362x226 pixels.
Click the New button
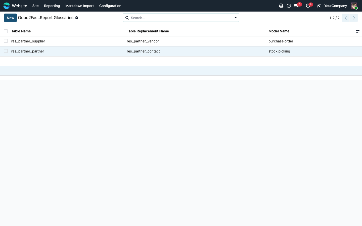(x=10, y=18)
